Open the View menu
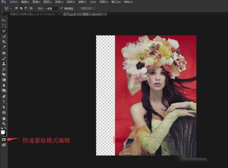Viewport: 228px width, 168px height. (x=104, y=2)
